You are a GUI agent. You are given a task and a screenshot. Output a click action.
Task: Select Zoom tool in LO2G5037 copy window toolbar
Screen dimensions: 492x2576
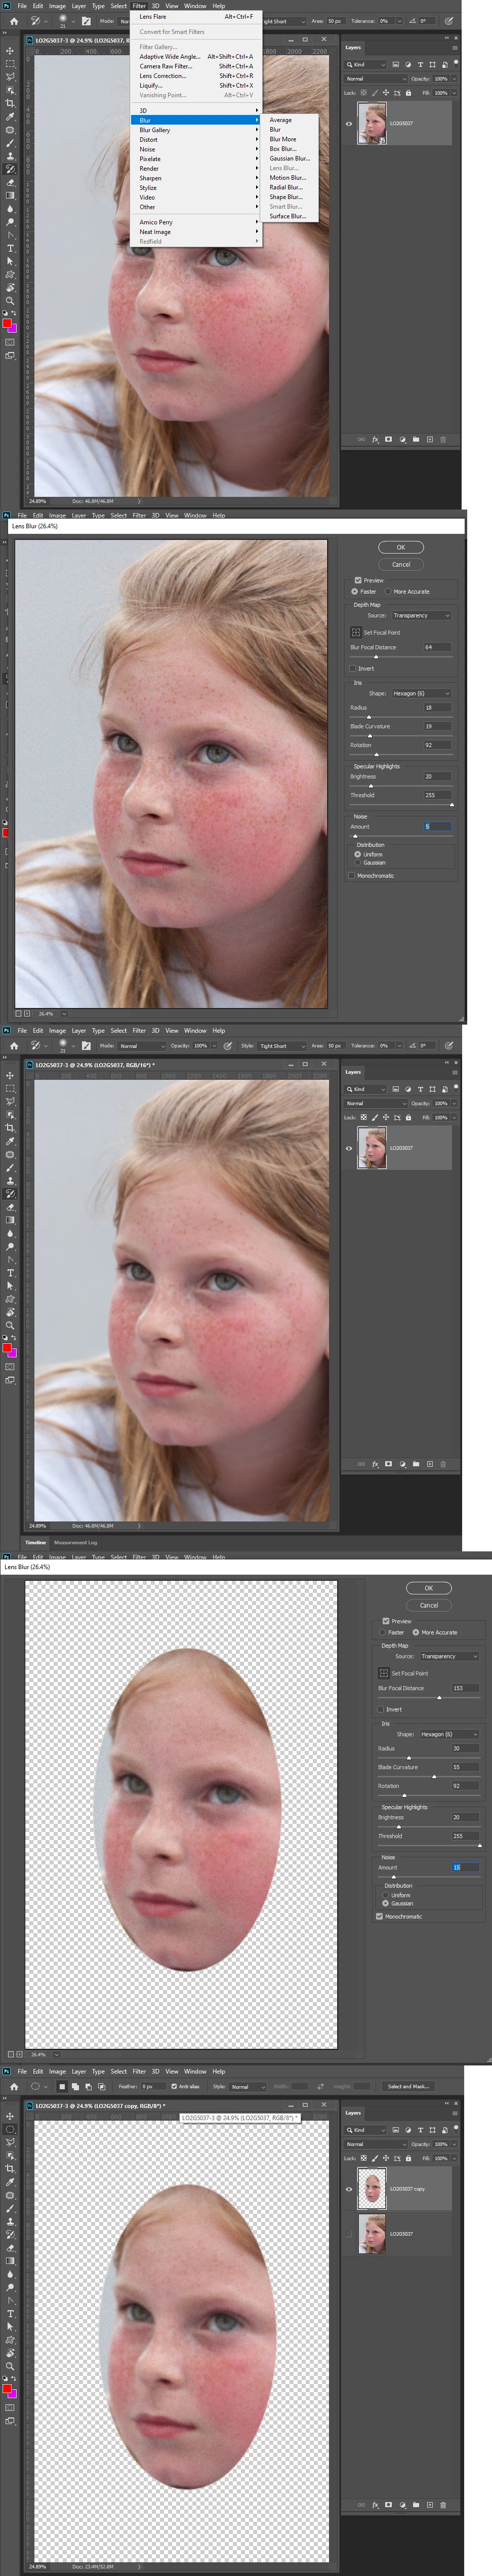(10, 2366)
